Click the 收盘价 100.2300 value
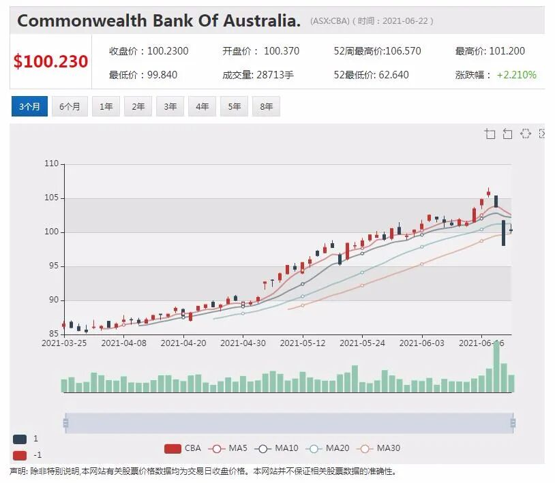Image resolution: width=555 pixels, height=483 pixels. click(149, 51)
